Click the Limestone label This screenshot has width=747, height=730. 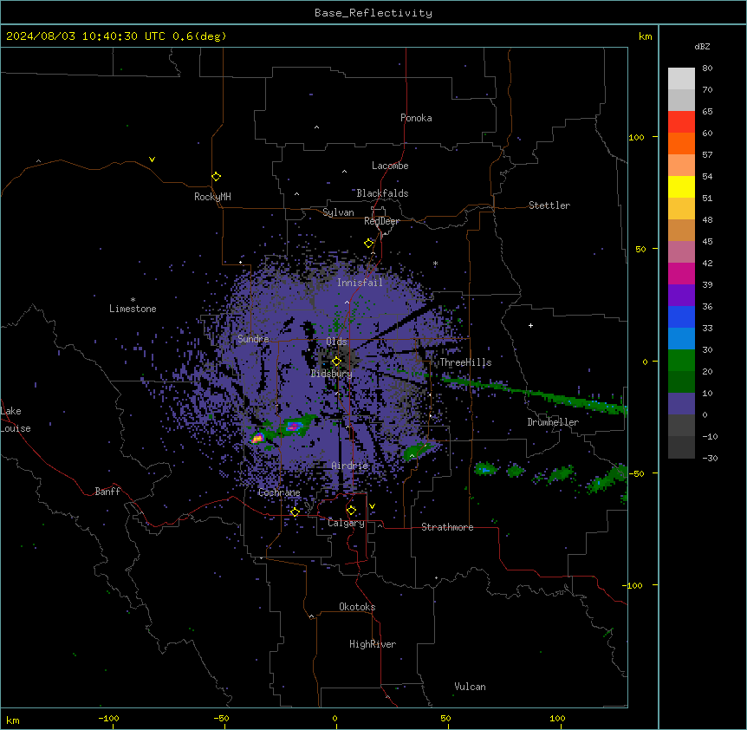coord(133,309)
